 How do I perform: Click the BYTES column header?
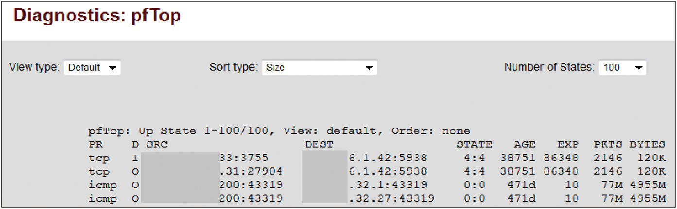[648, 144]
